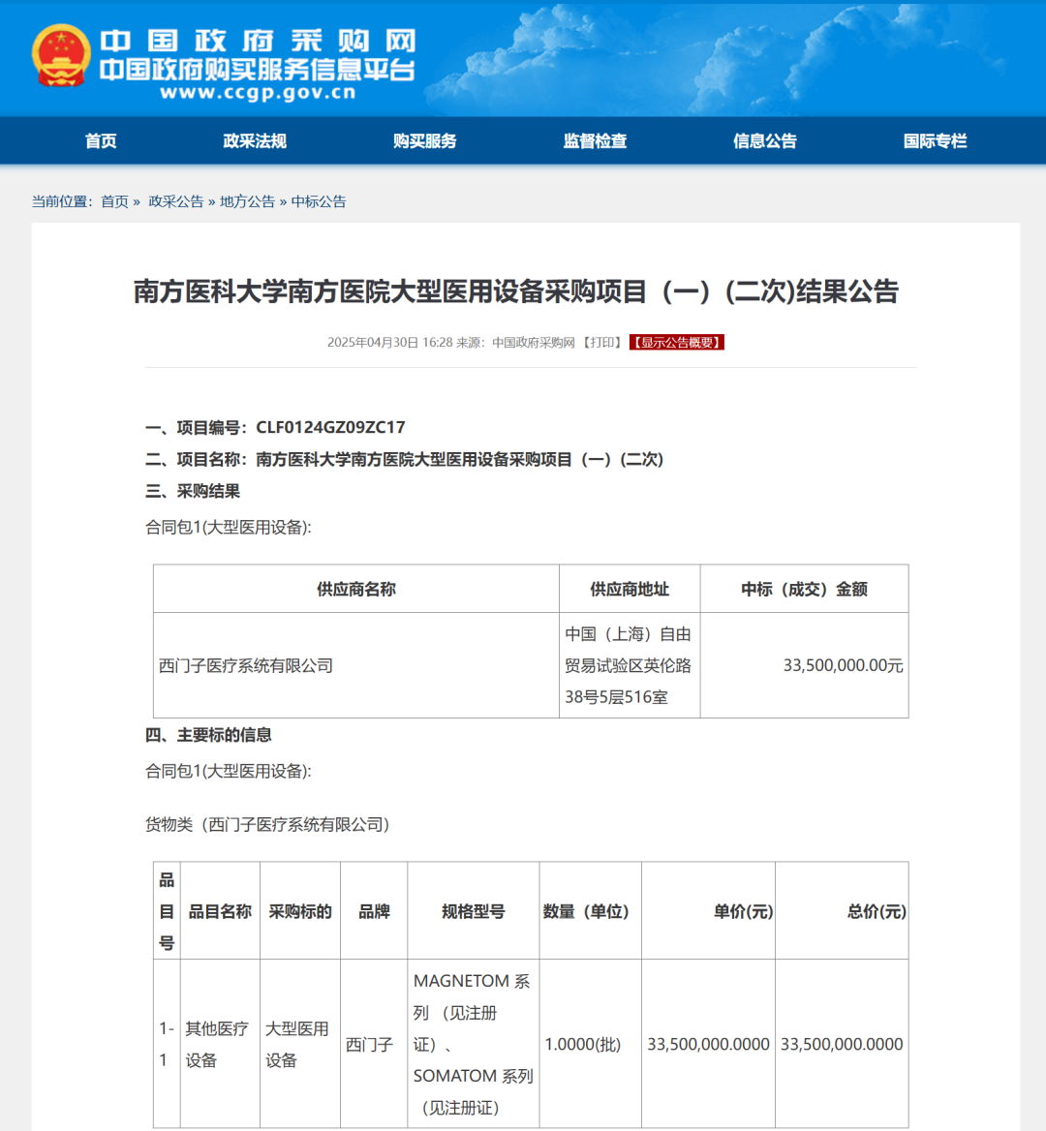Click 政采公告 breadcrumb link
This screenshot has width=1046, height=1131.
tap(176, 201)
